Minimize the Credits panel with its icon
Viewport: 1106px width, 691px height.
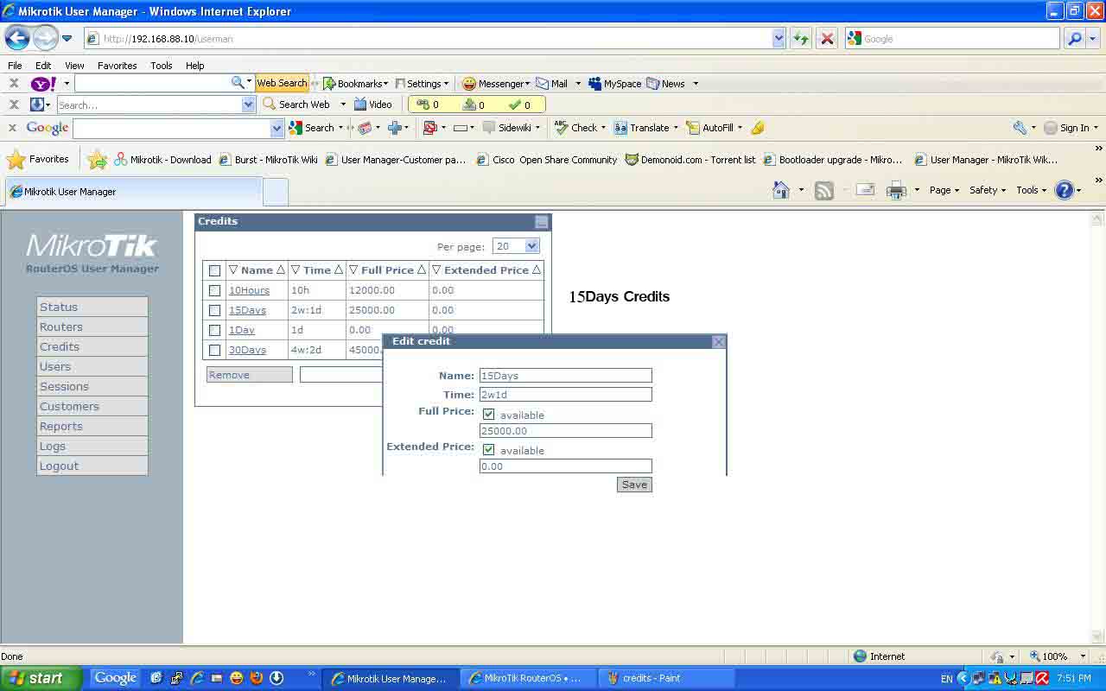click(x=542, y=222)
